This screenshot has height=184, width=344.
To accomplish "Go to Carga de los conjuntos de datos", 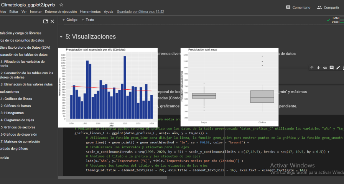I will pos(22,40).
